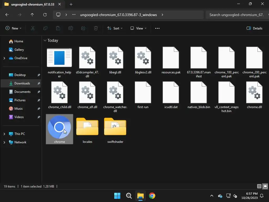This screenshot has width=269, height=202.
Task: Click the Delete trash icon
Action: pos(96,28)
